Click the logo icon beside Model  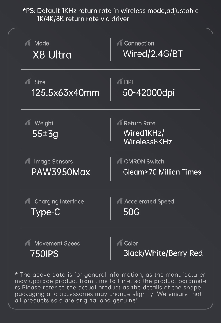tap(28, 43)
